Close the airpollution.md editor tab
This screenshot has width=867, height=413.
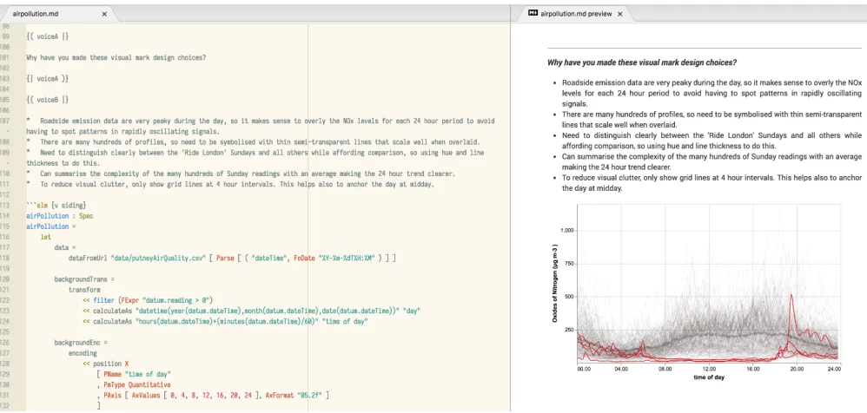104,15
